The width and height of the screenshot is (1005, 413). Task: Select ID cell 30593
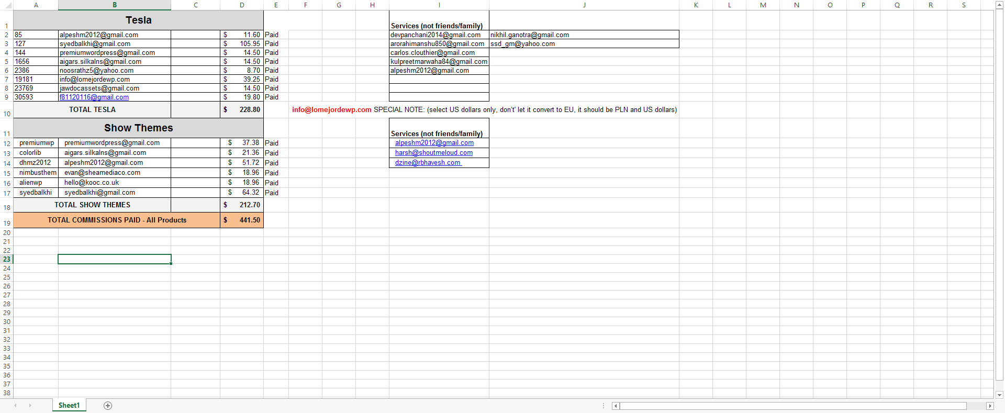36,97
